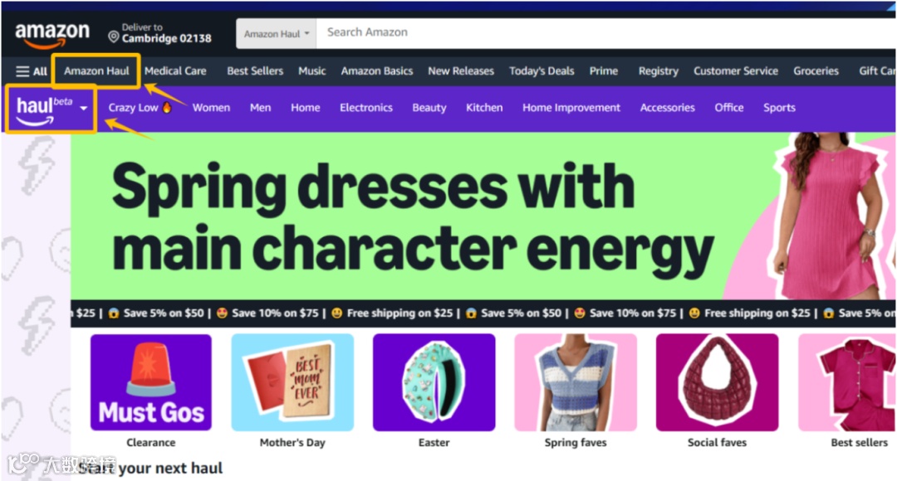Open the Deliver to Cambridge 02138 location
The width and height of the screenshot is (897, 481).
[x=159, y=33]
